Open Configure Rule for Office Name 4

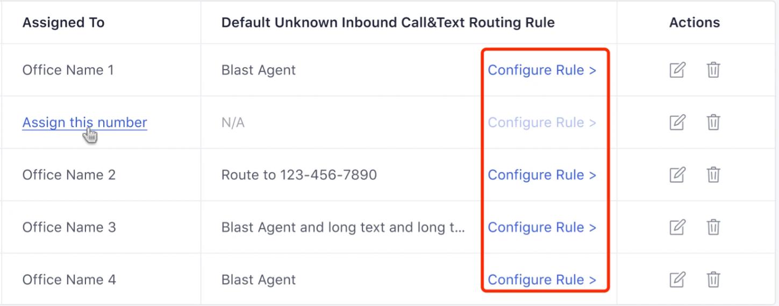click(x=542, y=280)
